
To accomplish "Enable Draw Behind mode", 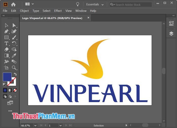I will pyautogui.click(x=10, y=96).
